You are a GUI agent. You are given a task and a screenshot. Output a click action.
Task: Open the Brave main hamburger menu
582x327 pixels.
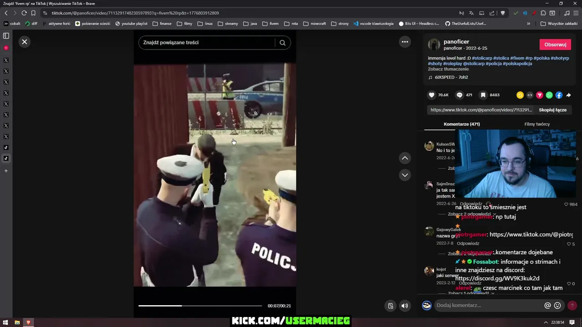click(576, 13)
